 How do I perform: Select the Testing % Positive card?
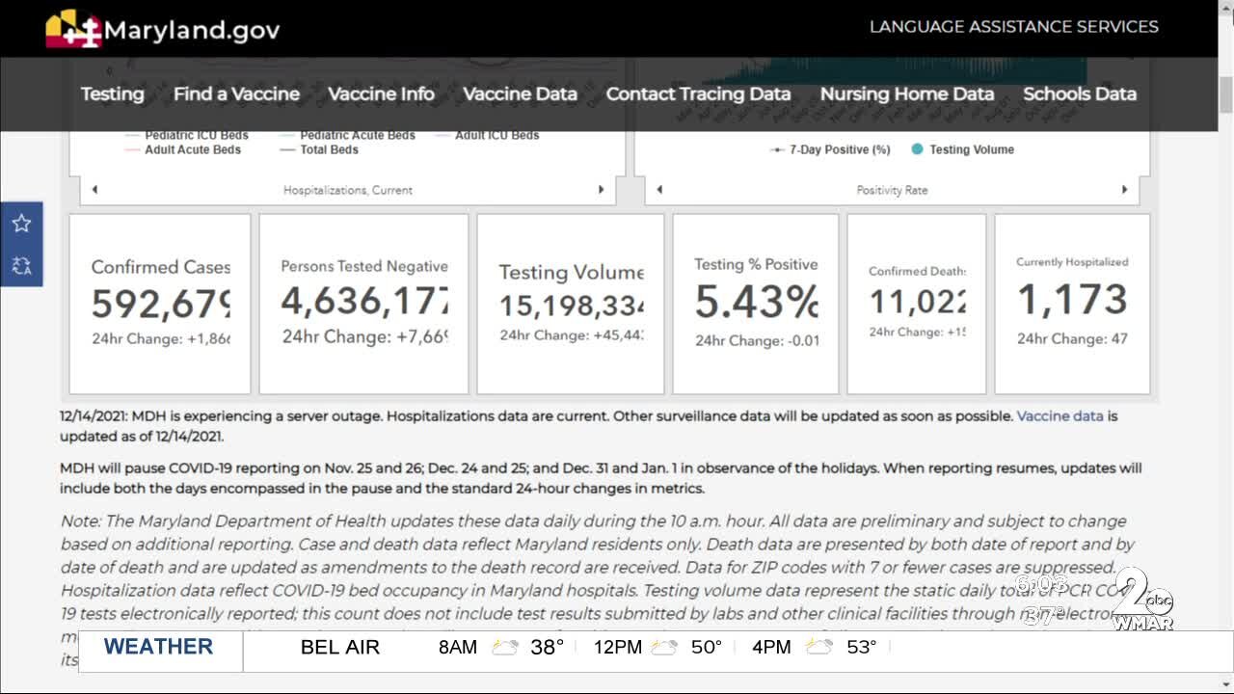tap(756, 304)
